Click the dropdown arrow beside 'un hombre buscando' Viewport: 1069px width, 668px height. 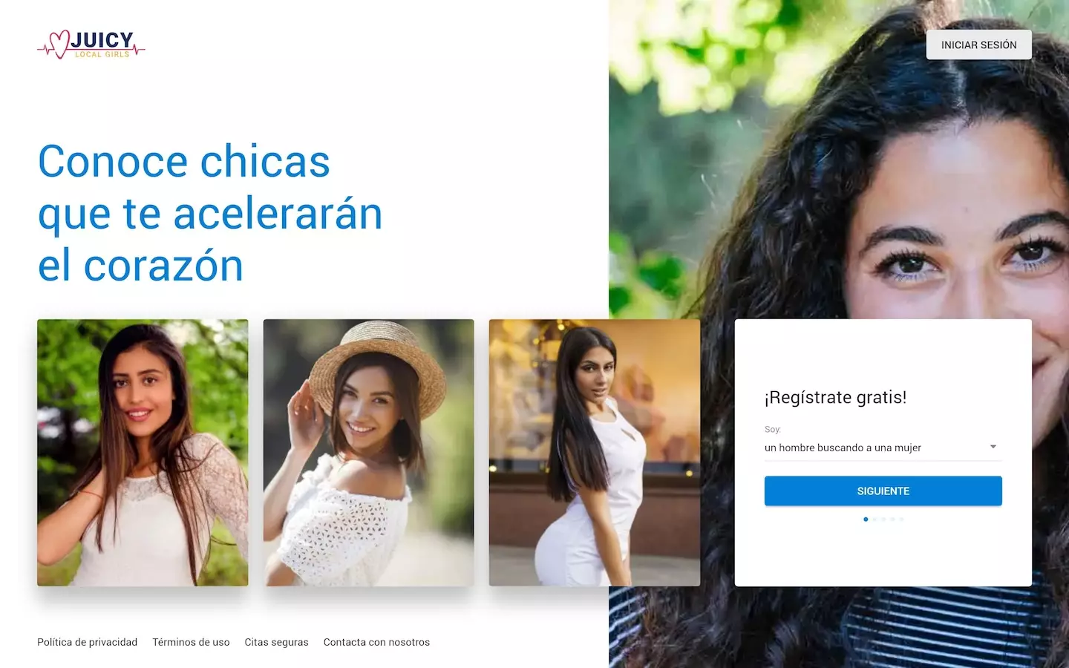tap(993, 447)
